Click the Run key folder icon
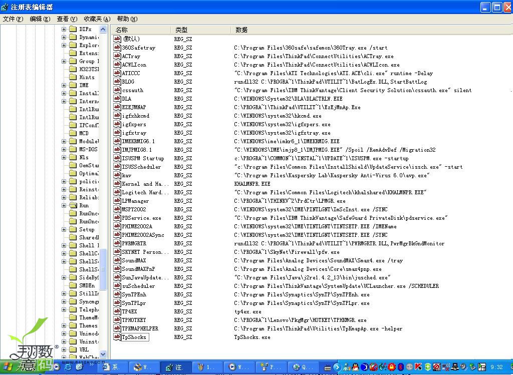This screenshot has width=513, height=375. click(x=73, y=205)
